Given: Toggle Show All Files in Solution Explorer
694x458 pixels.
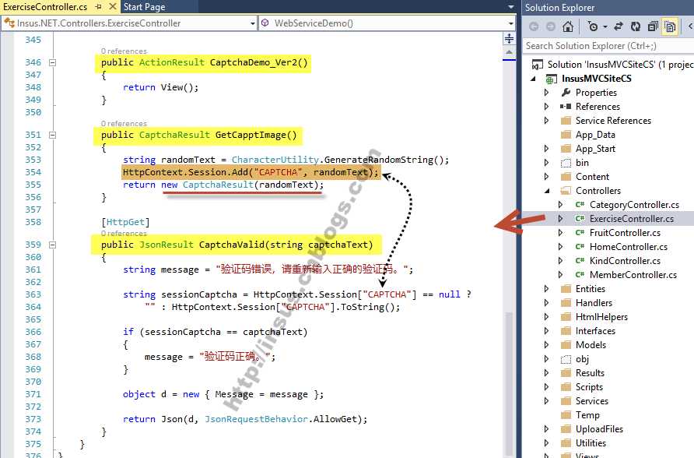Looking at the screenshot, I should (x=670, y=27).
